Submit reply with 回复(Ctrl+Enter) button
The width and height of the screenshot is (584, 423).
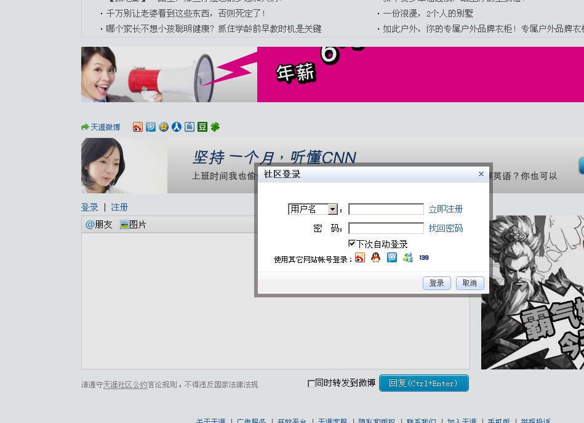pyautogui.click(x=424, y=383)
